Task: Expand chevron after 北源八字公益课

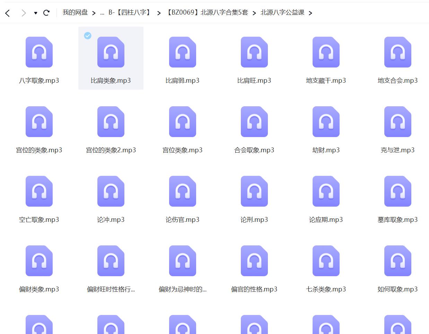Action: pyautogui.click(x=310, y=13)
